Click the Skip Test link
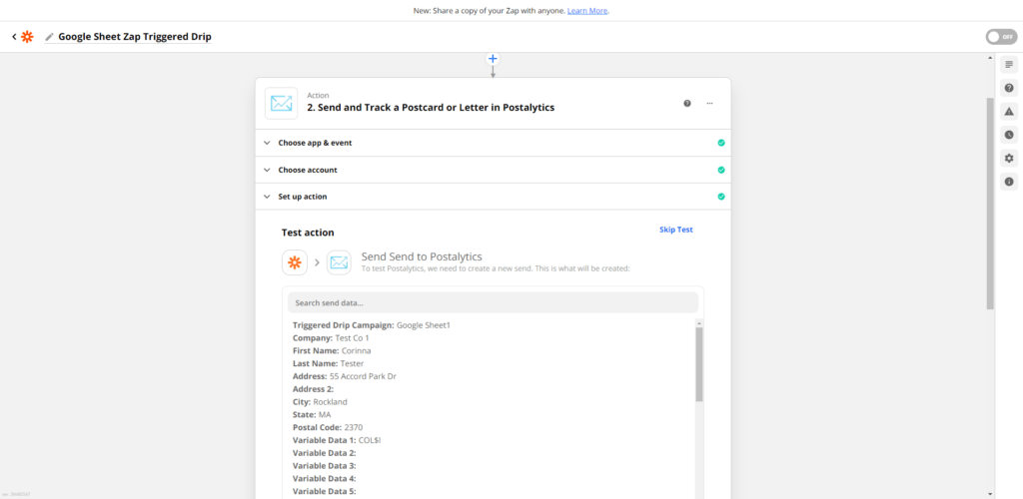This screenshot has height=499, width=1023. 676,230
